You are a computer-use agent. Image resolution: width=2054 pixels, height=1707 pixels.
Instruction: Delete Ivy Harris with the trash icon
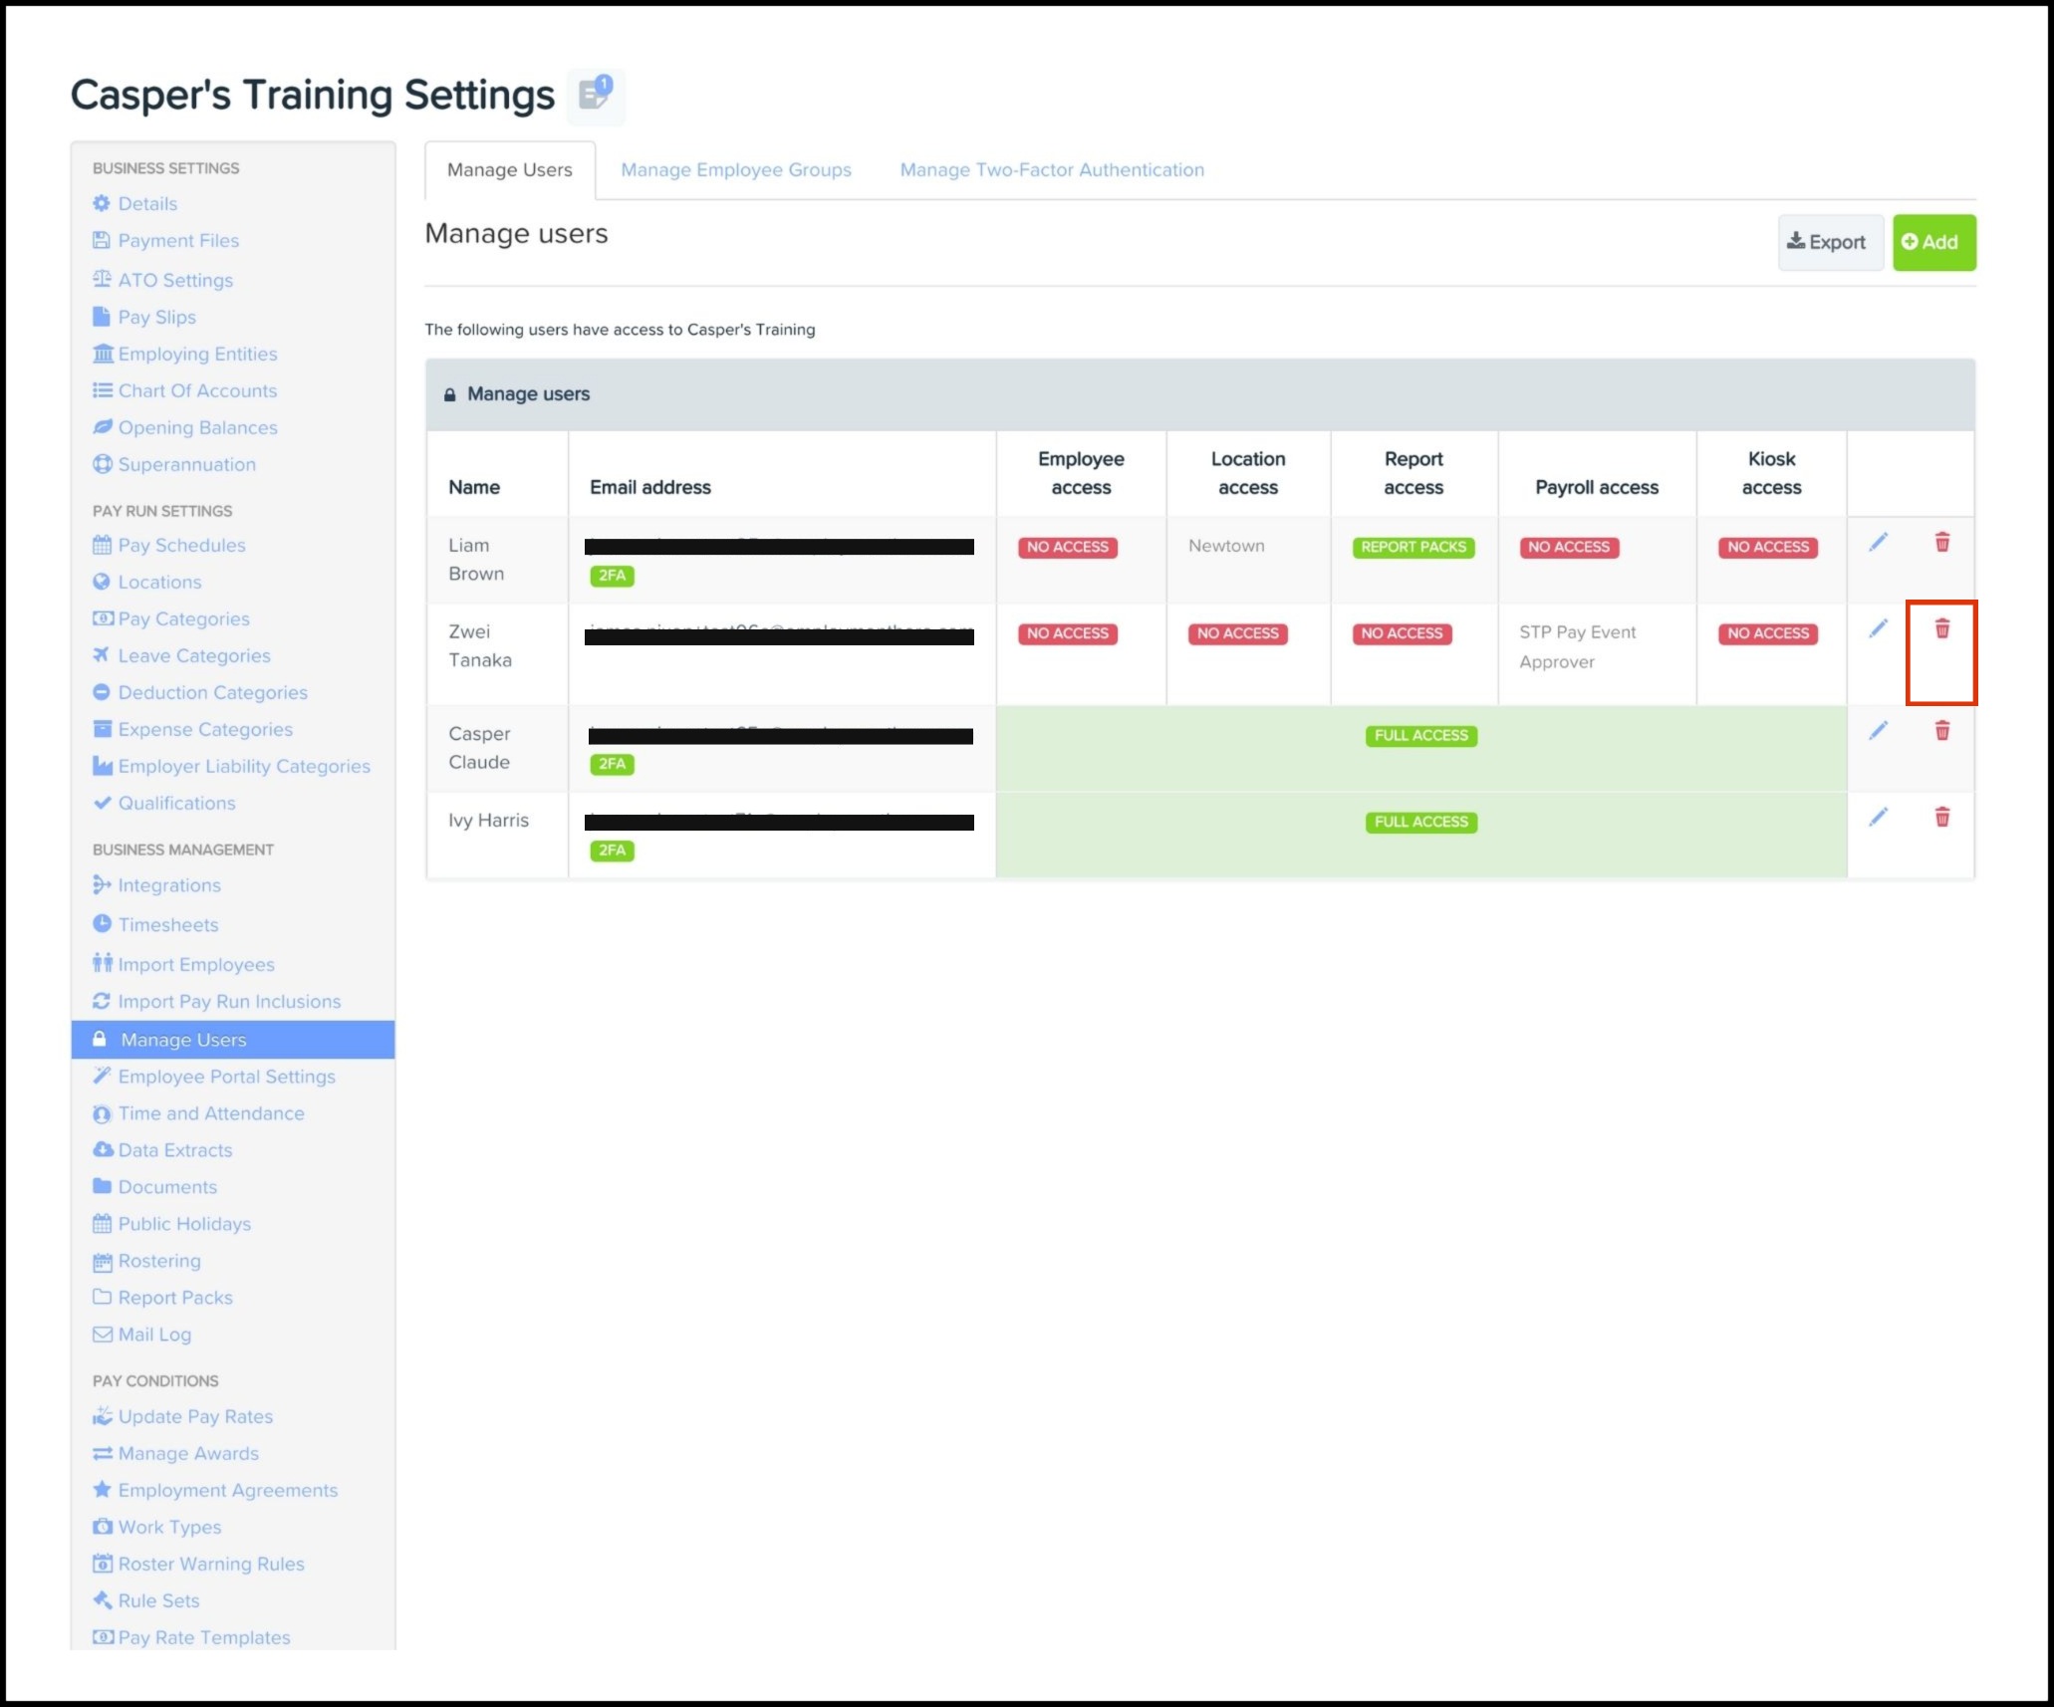[1941, 818]
